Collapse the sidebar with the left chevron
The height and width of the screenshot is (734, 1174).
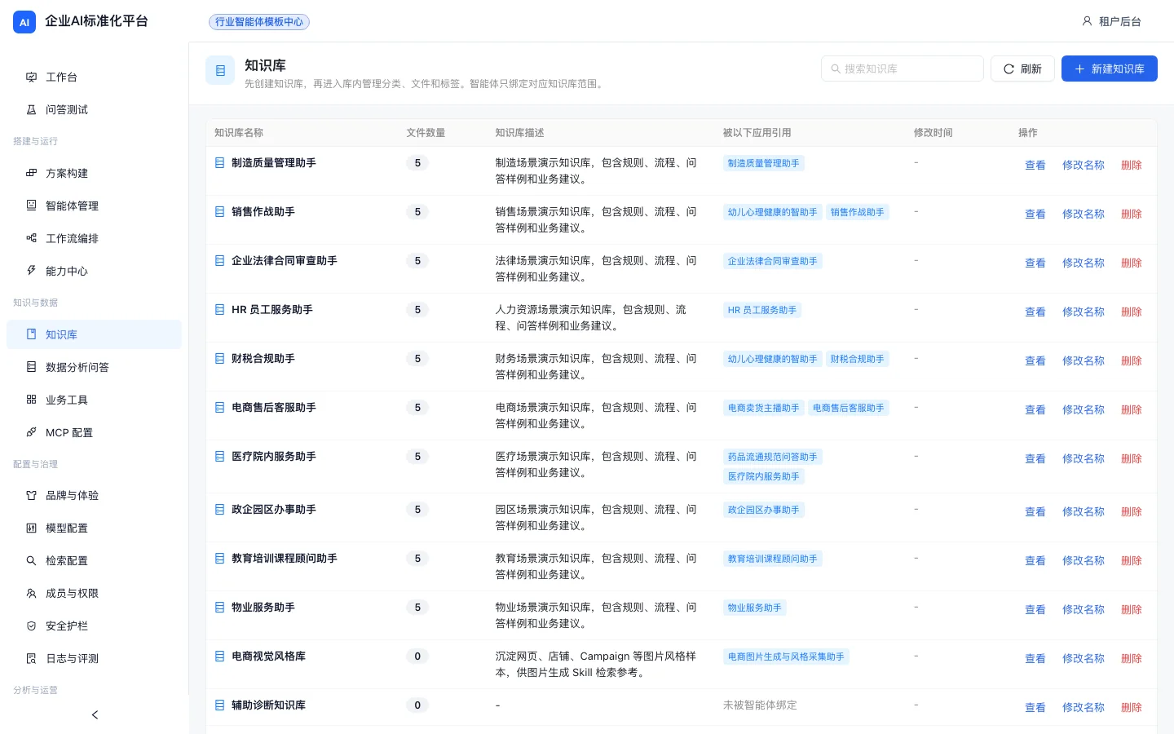(95, 714)
